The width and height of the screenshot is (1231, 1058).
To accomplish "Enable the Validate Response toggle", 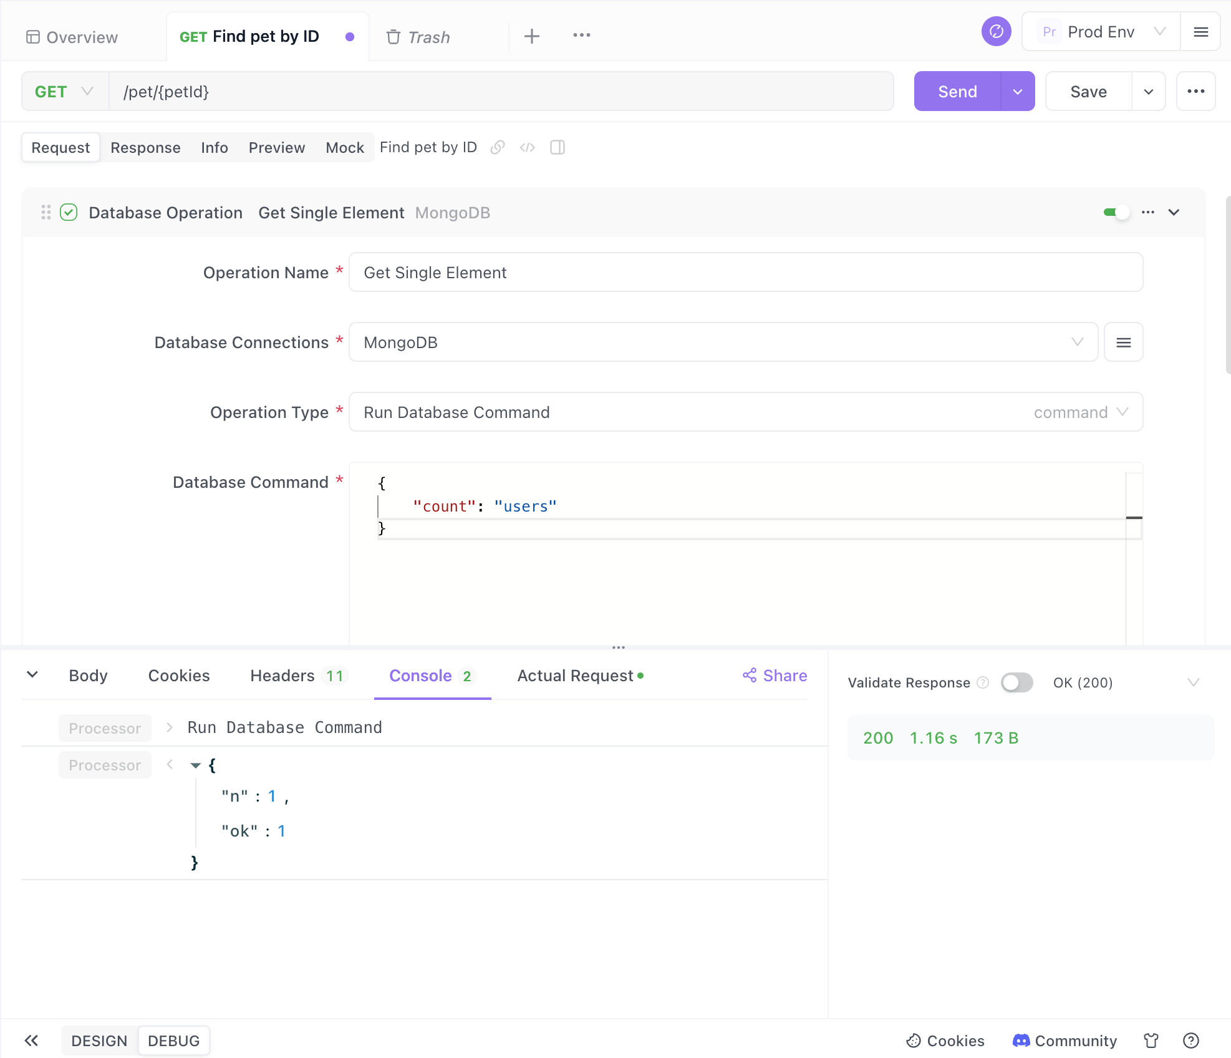I will pyautogui.click(x=1015, y=682).
